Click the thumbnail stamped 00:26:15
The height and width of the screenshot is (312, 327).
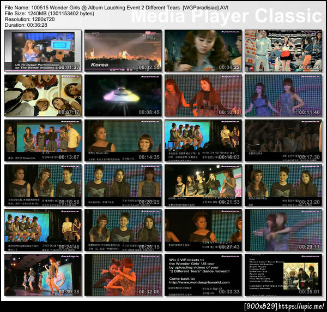pos(123,230)
